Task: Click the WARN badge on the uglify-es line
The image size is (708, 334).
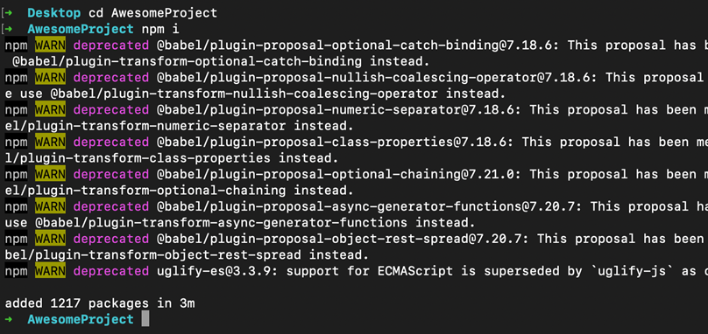Action: (x=50, y=271)
